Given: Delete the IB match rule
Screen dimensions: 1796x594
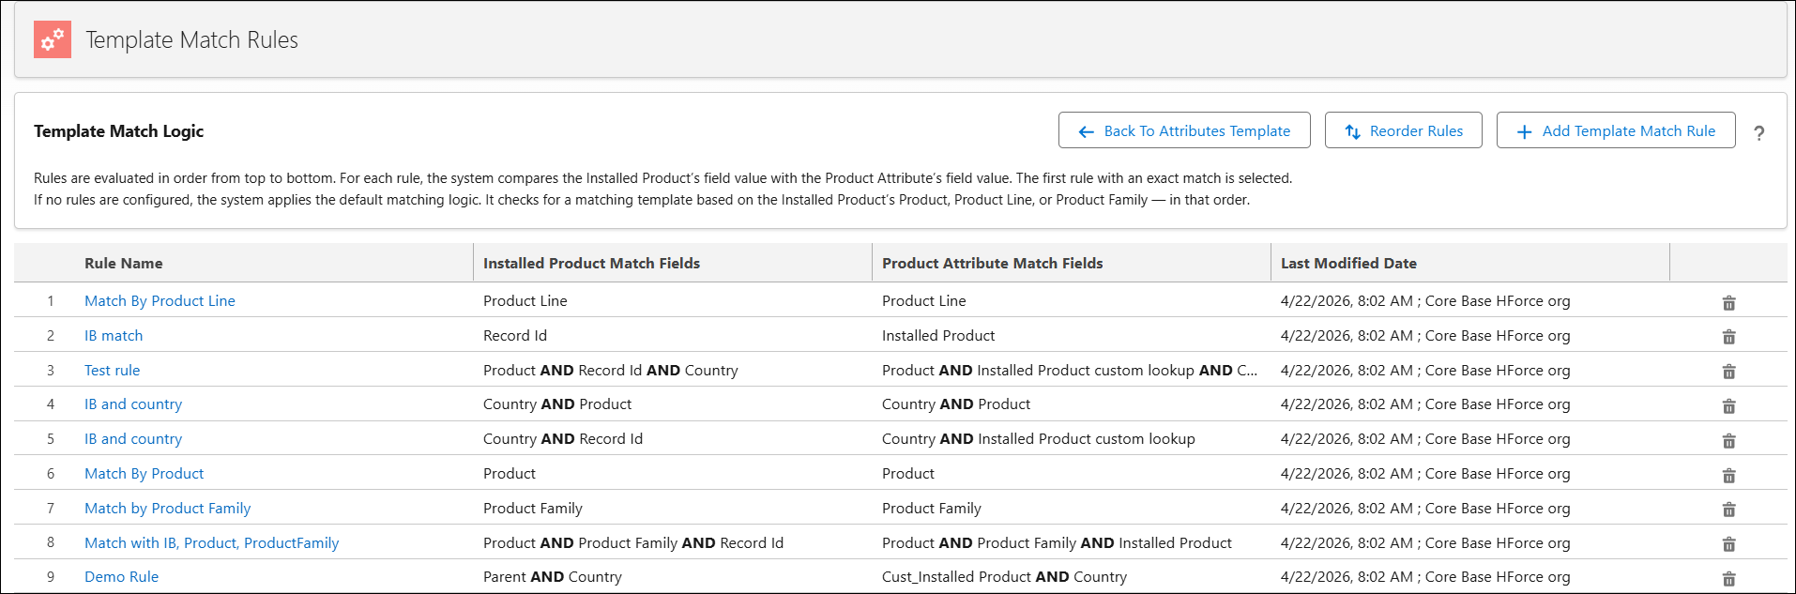Looking at the screenshot, I should [1728, 337].
